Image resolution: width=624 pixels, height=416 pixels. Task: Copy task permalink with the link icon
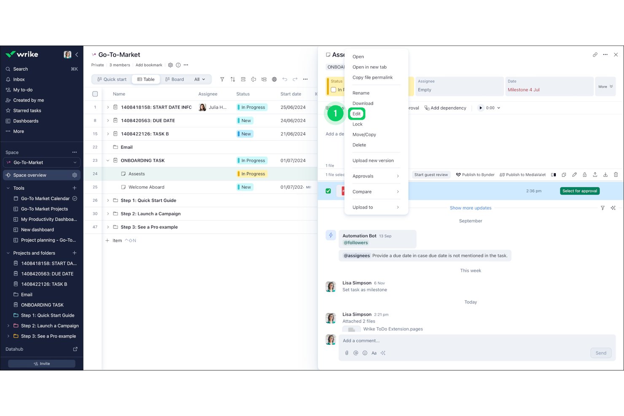[595, 55]
